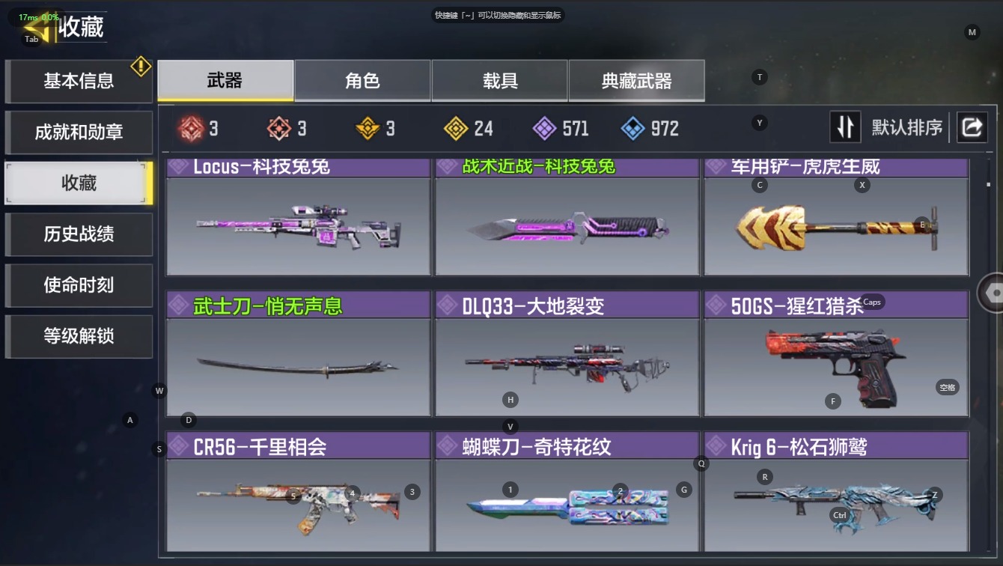Viewport: 1003px width, 566px height.
Task: Select the blue rare rarity icon showing 972
Action: 632,129
